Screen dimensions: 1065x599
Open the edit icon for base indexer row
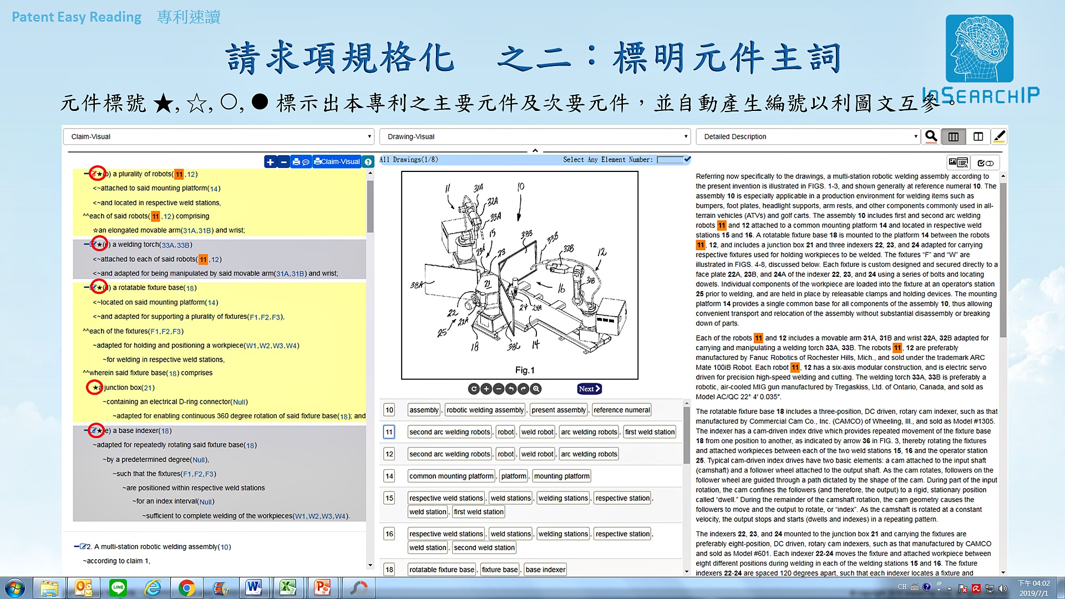coord(93,430)
